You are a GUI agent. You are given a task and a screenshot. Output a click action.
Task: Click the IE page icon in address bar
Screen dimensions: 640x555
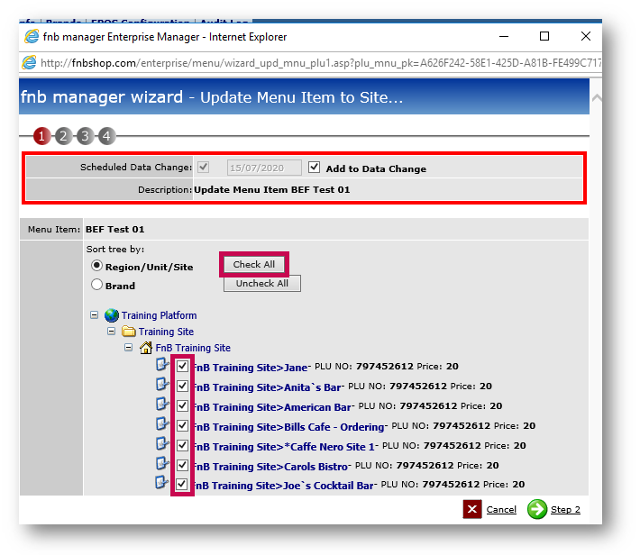pyautogui.click(x=29, y=62)
